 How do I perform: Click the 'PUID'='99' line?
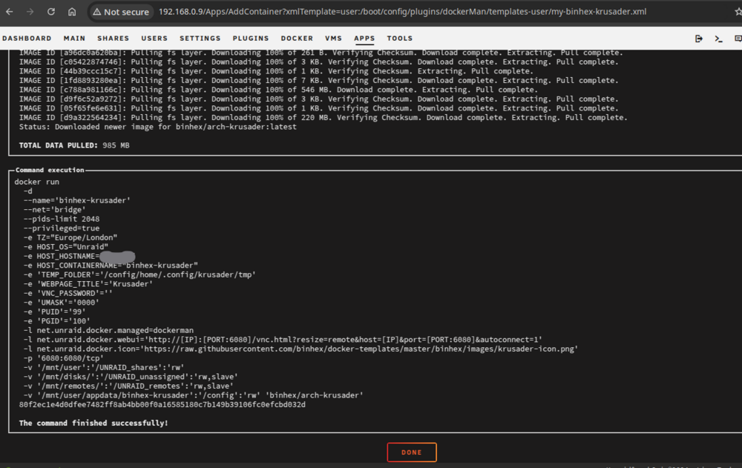click(x=54, y=312)
